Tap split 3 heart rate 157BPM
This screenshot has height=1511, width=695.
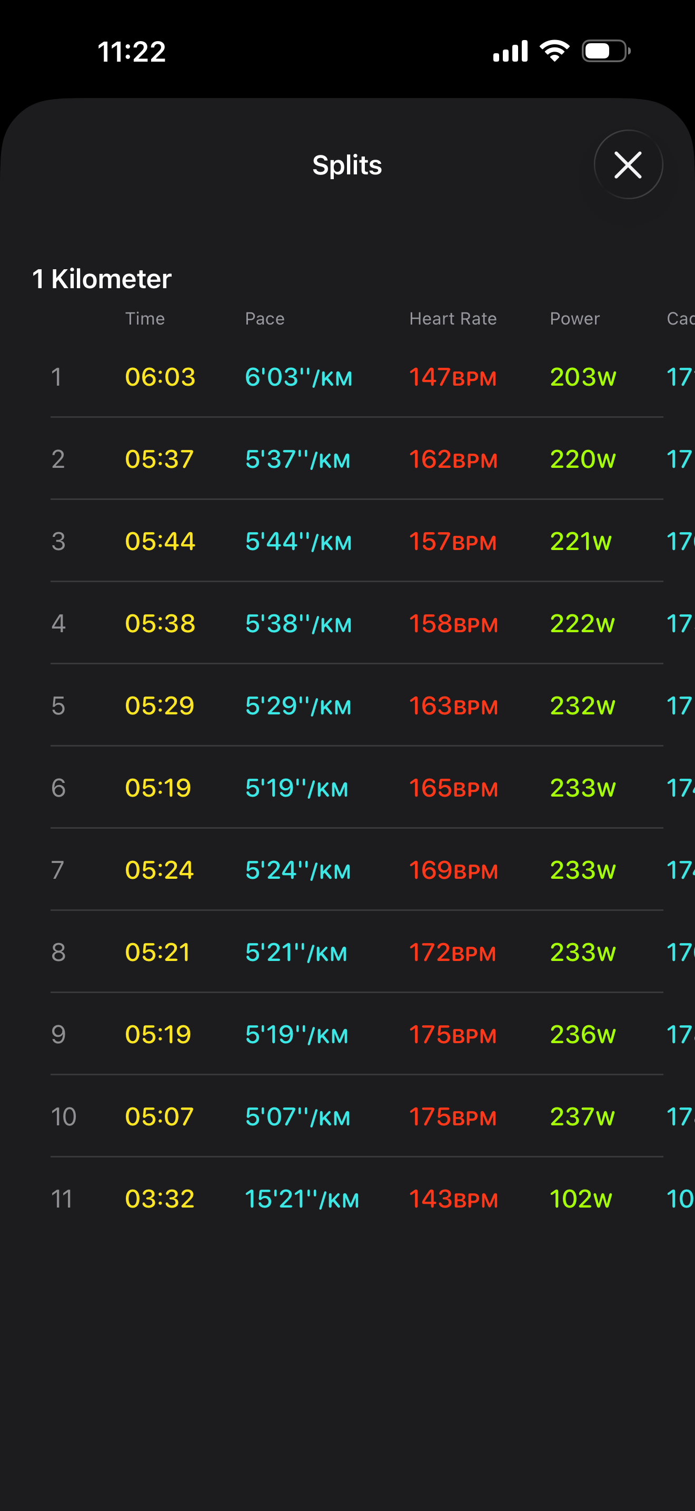(452, 541)
